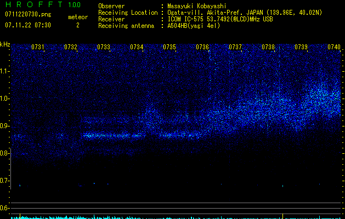Click the kHz axis unit label
This screenshot has height=219, width=345.
5,44
